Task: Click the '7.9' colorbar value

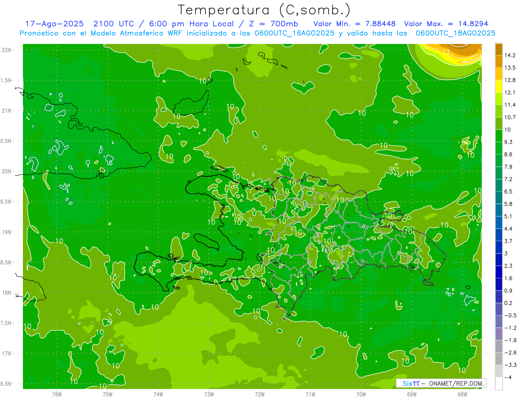Action: (x=509, y=167)
